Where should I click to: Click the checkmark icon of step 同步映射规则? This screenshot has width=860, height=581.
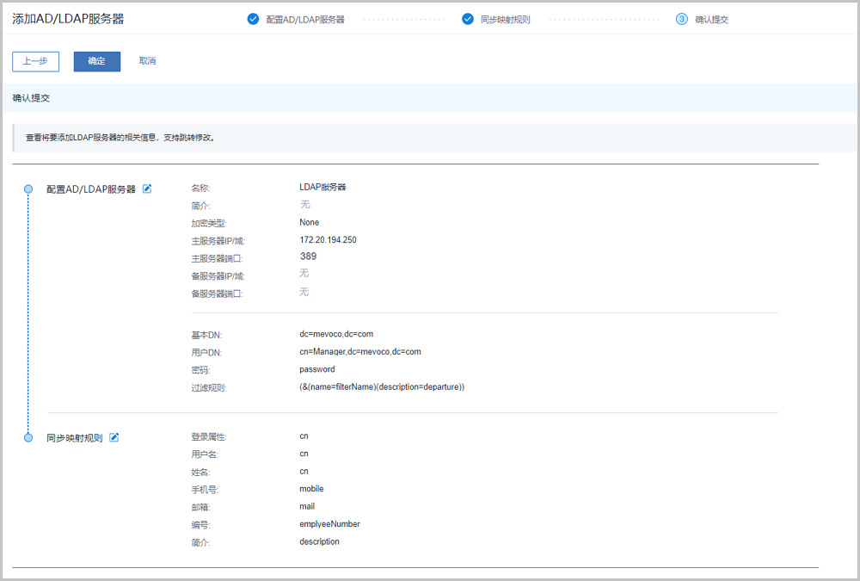(468, 19)
